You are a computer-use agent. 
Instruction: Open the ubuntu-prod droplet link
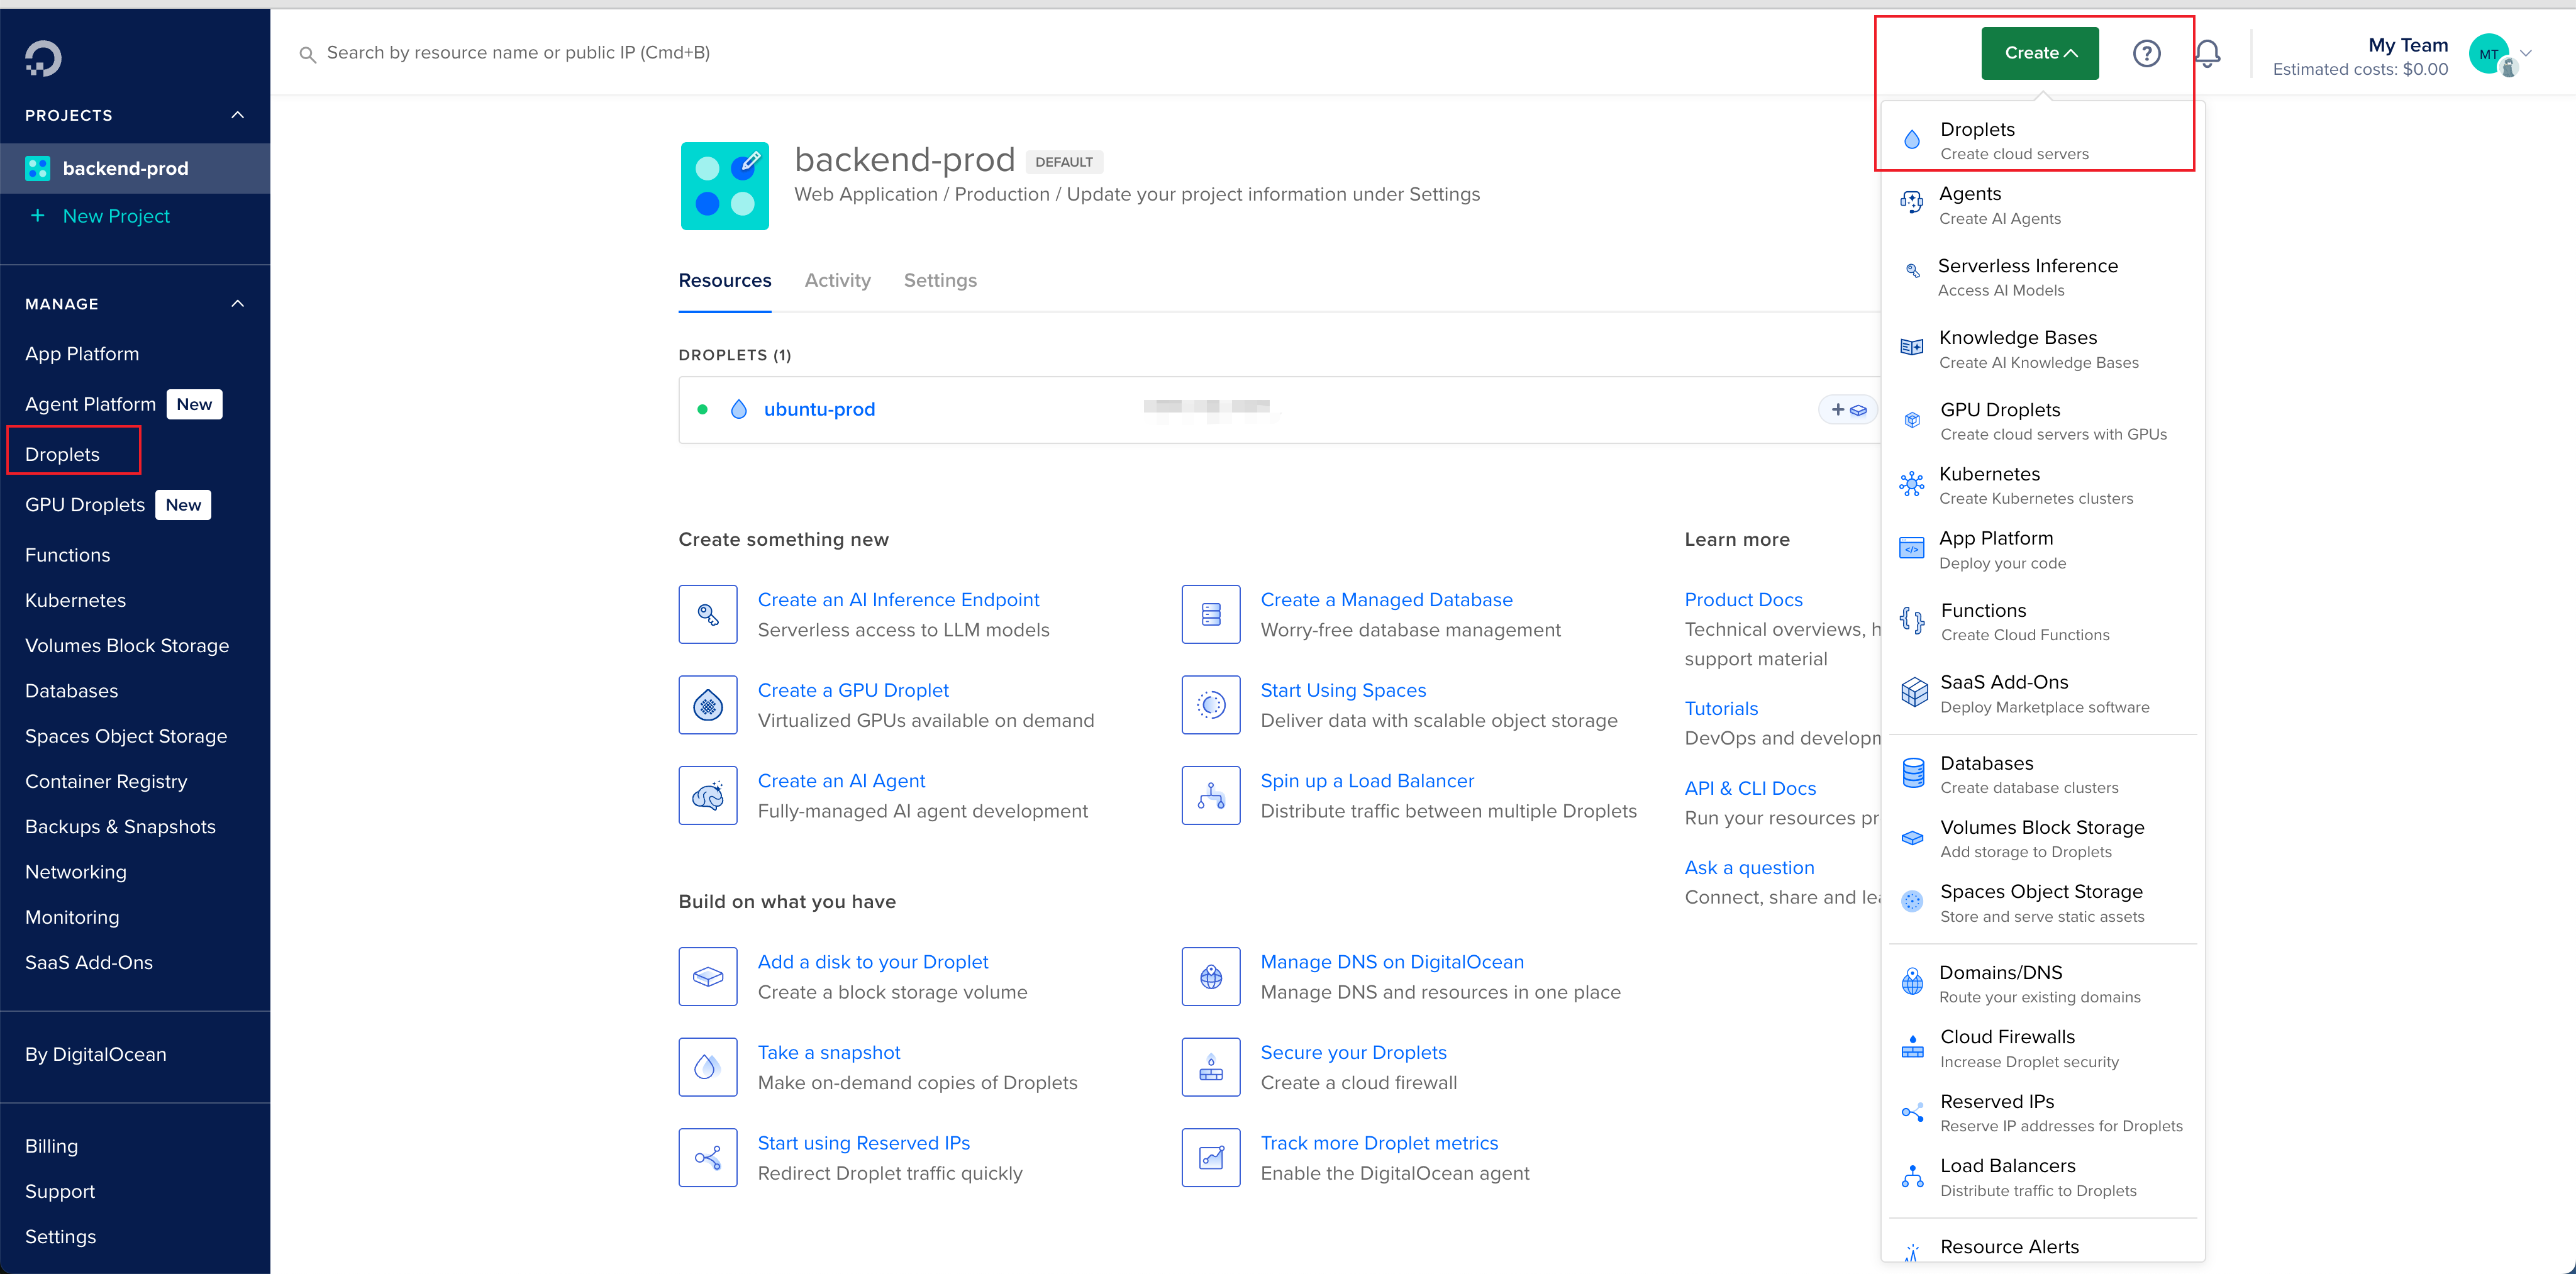(x=819, y=410)
